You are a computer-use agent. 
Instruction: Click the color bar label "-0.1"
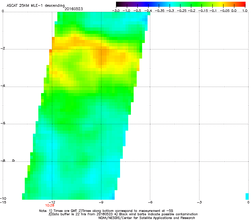[x=213, y=11]
